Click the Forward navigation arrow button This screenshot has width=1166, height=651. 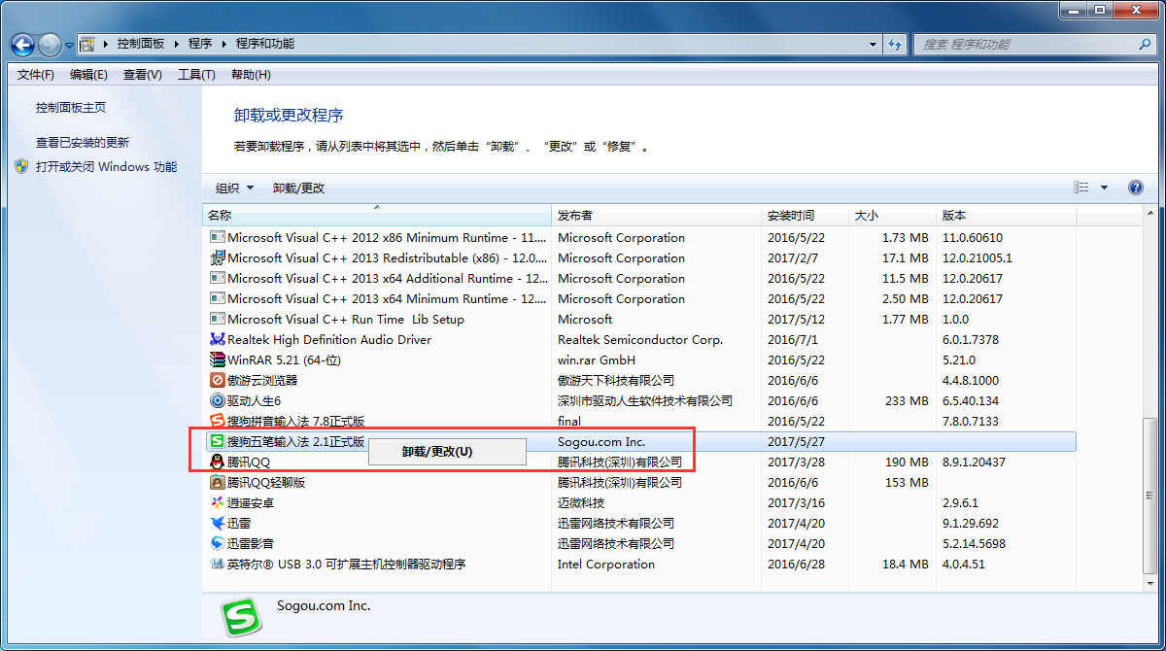[50, 45]
